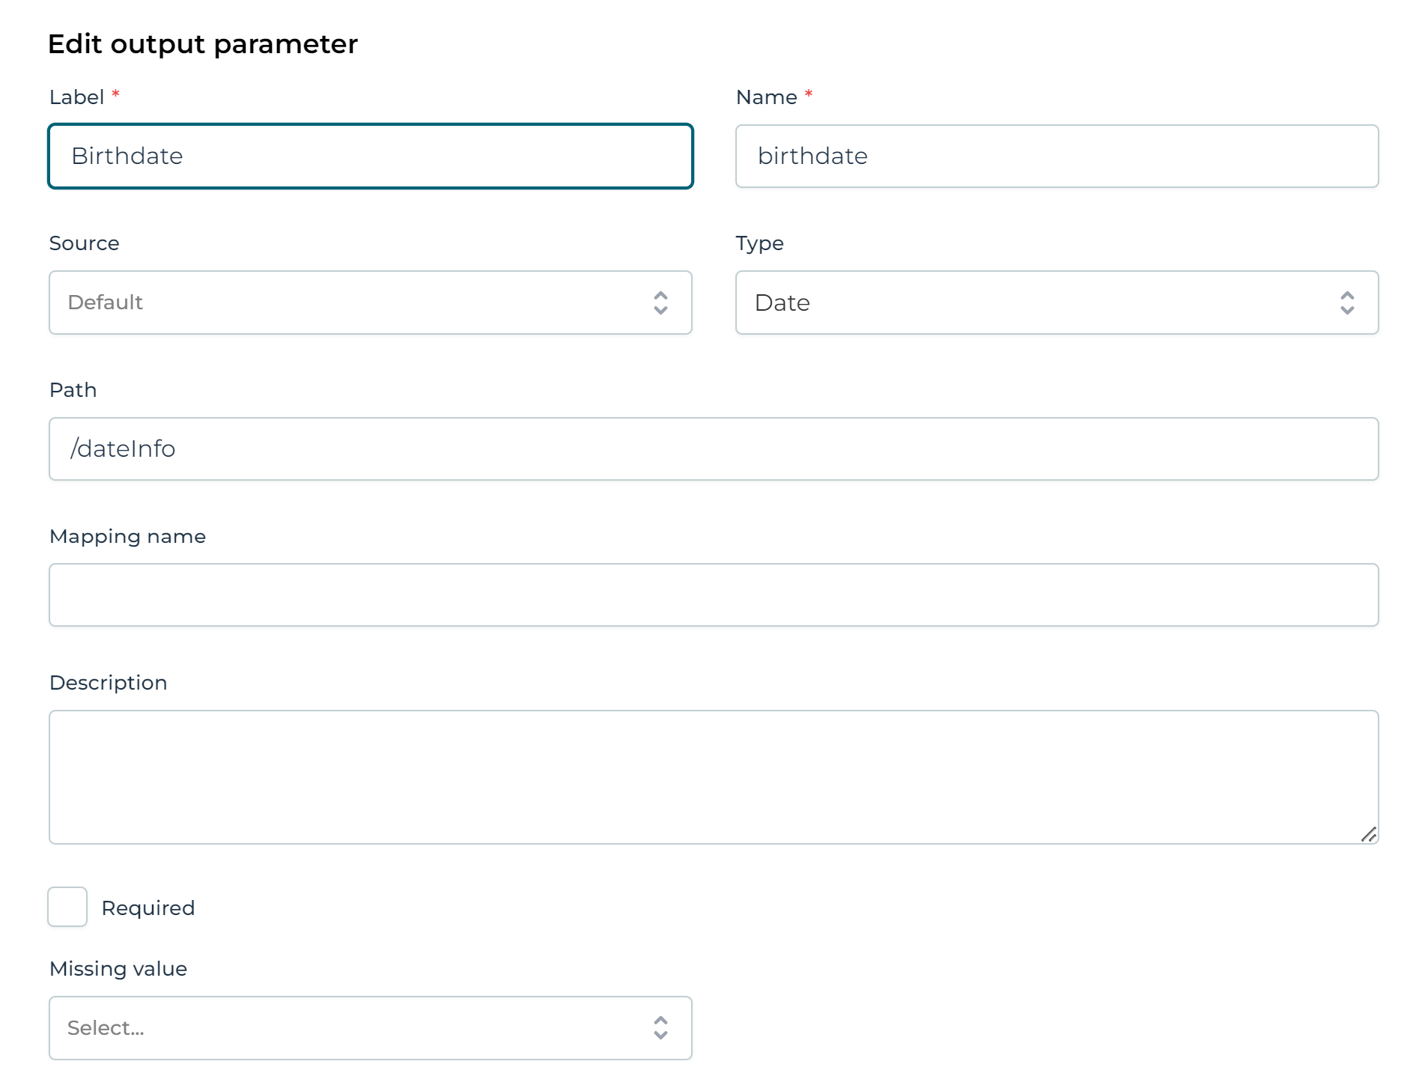Click the Source dropdown up-down chevron icon

tap(660, 303)
